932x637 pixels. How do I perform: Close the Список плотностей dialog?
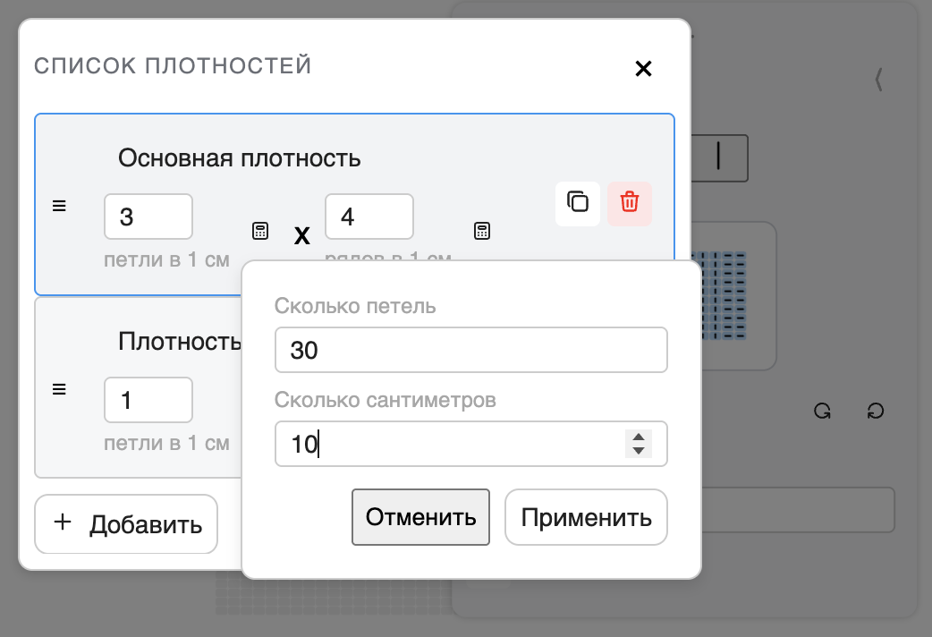pos(643,68)
